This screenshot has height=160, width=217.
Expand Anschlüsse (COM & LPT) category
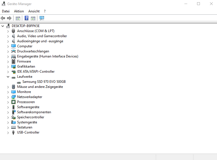8,31
